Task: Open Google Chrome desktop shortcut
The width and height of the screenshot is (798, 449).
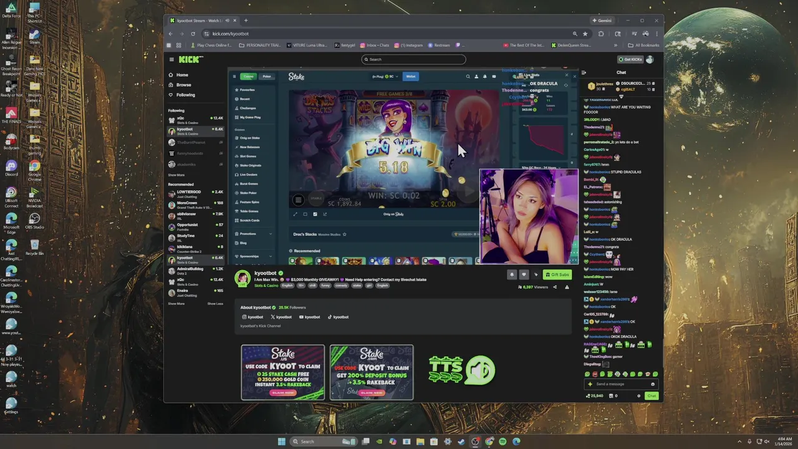Action: [34, 170]
